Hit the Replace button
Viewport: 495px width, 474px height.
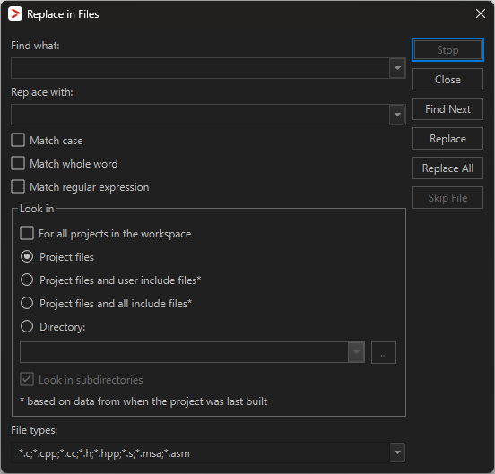447,139
